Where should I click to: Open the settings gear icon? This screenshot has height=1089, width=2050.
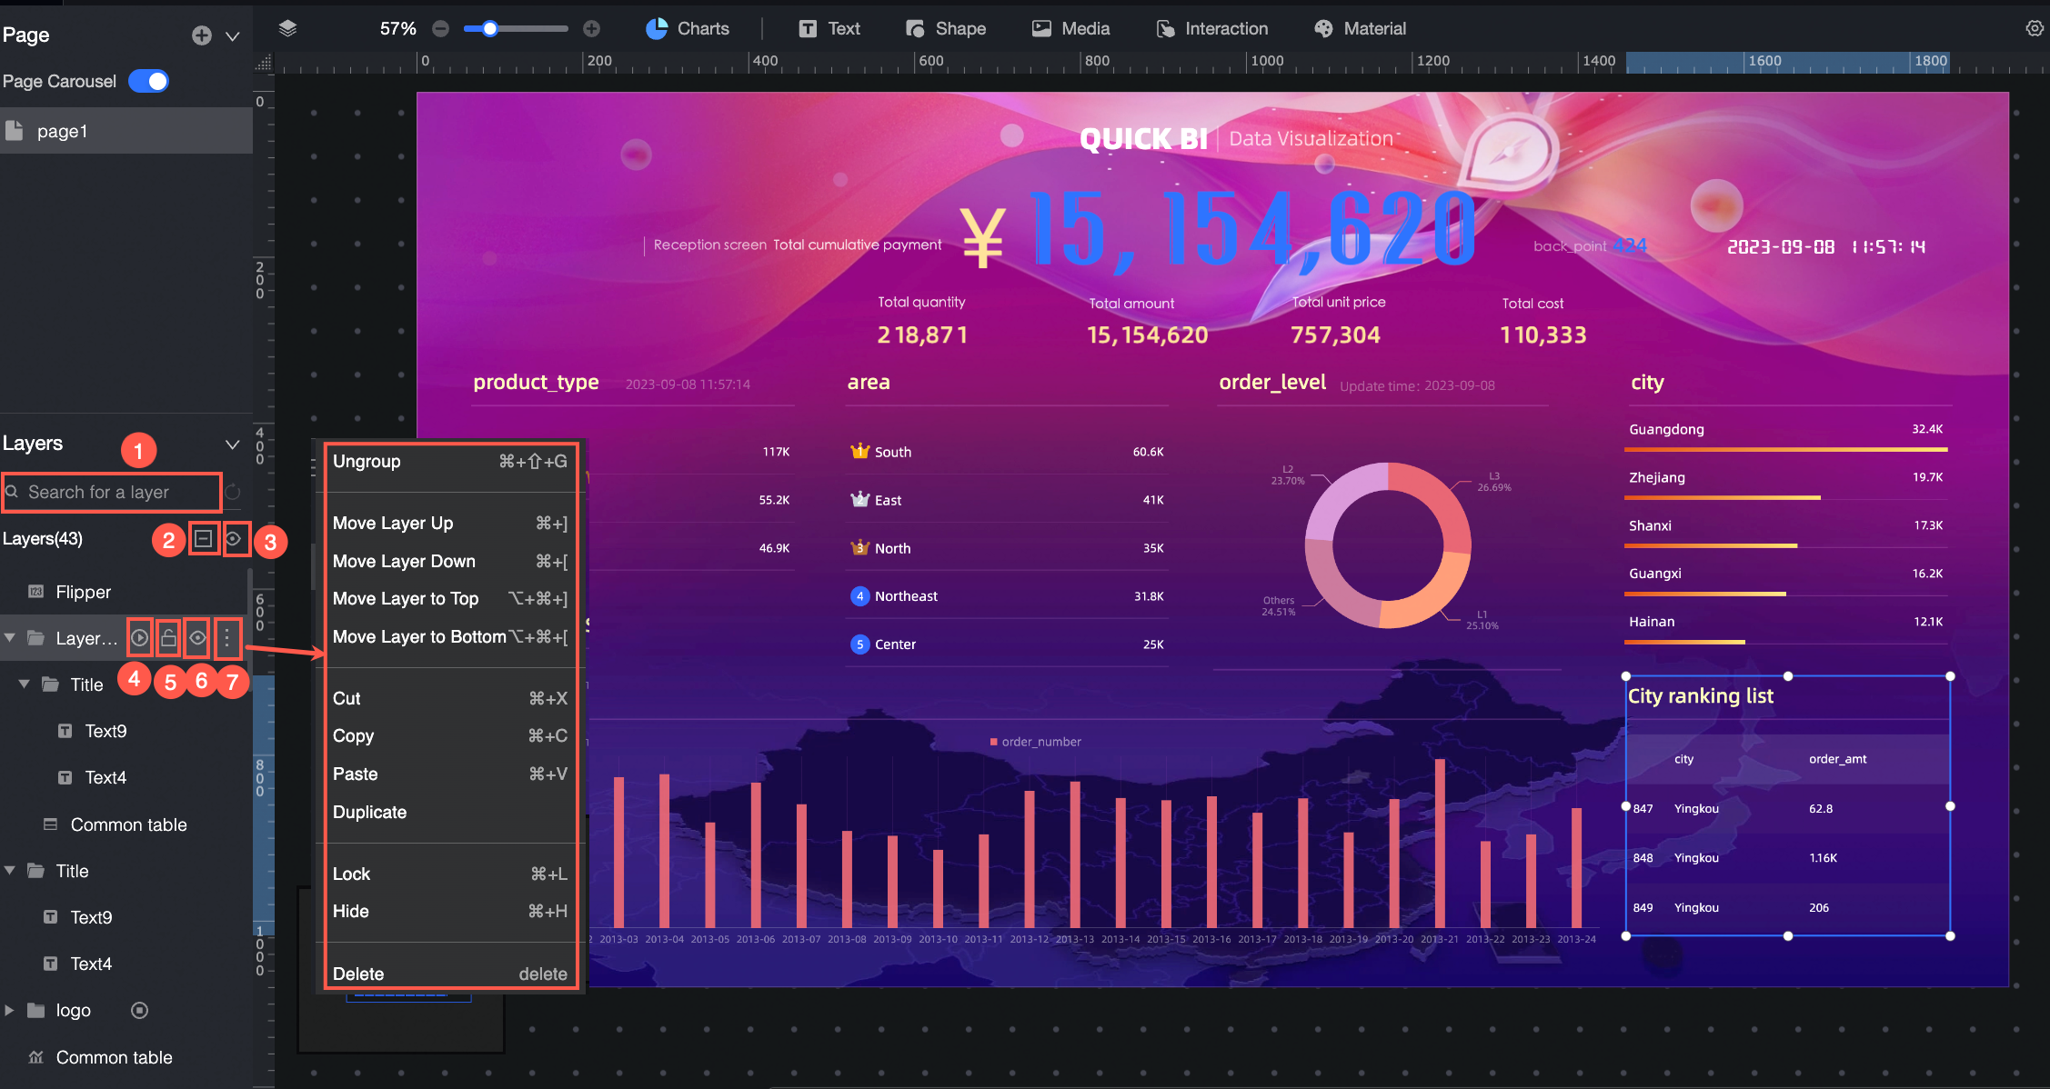(2035, 28)
